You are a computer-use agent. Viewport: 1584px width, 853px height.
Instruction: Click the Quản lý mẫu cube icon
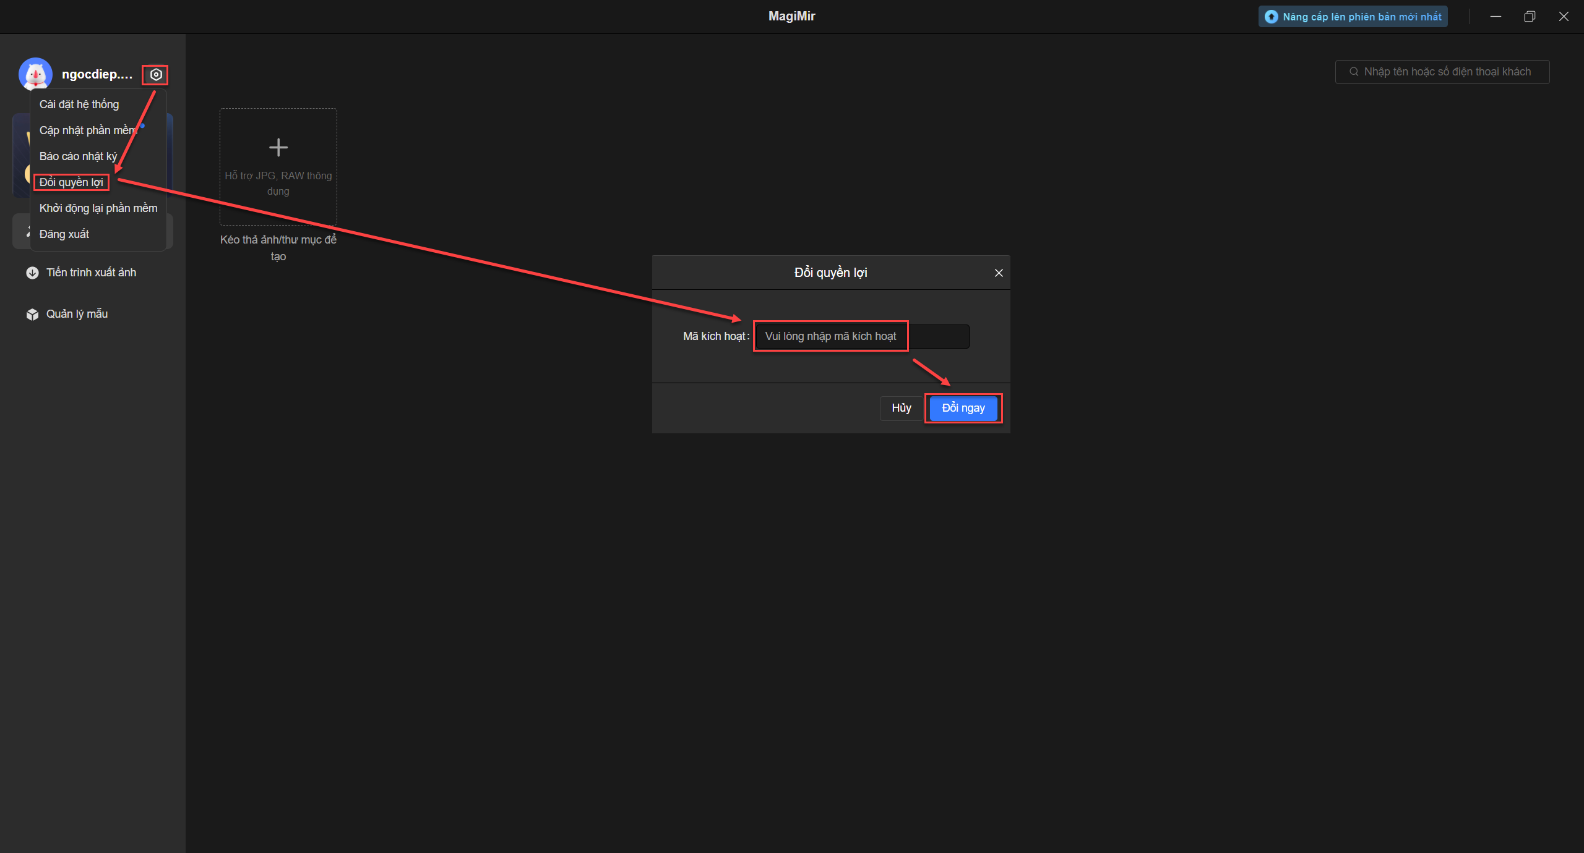[33, 314]
